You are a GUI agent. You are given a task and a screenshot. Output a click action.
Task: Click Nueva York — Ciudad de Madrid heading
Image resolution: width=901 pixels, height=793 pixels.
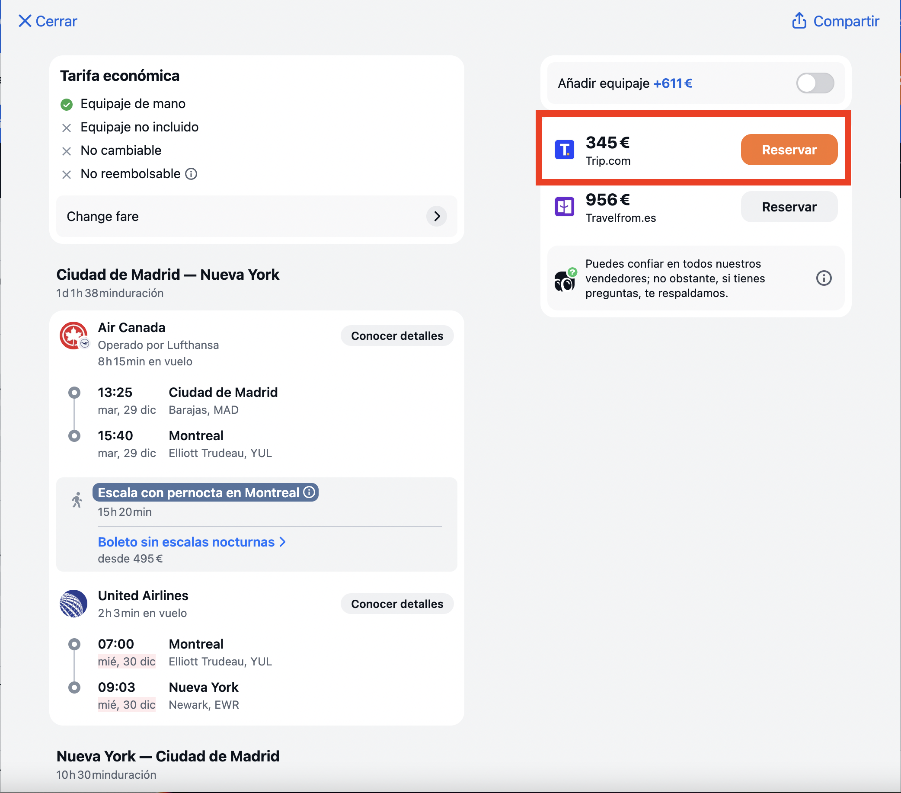167,756
